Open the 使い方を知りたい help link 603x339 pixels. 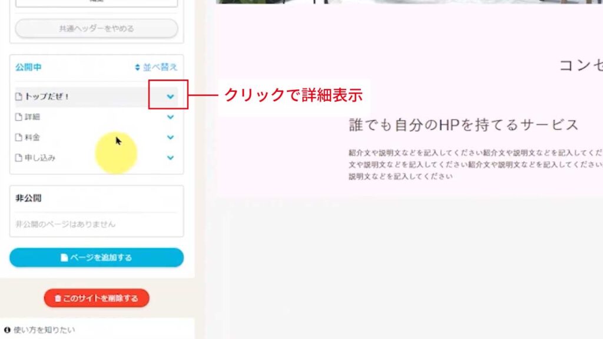(x=44, y=330)
